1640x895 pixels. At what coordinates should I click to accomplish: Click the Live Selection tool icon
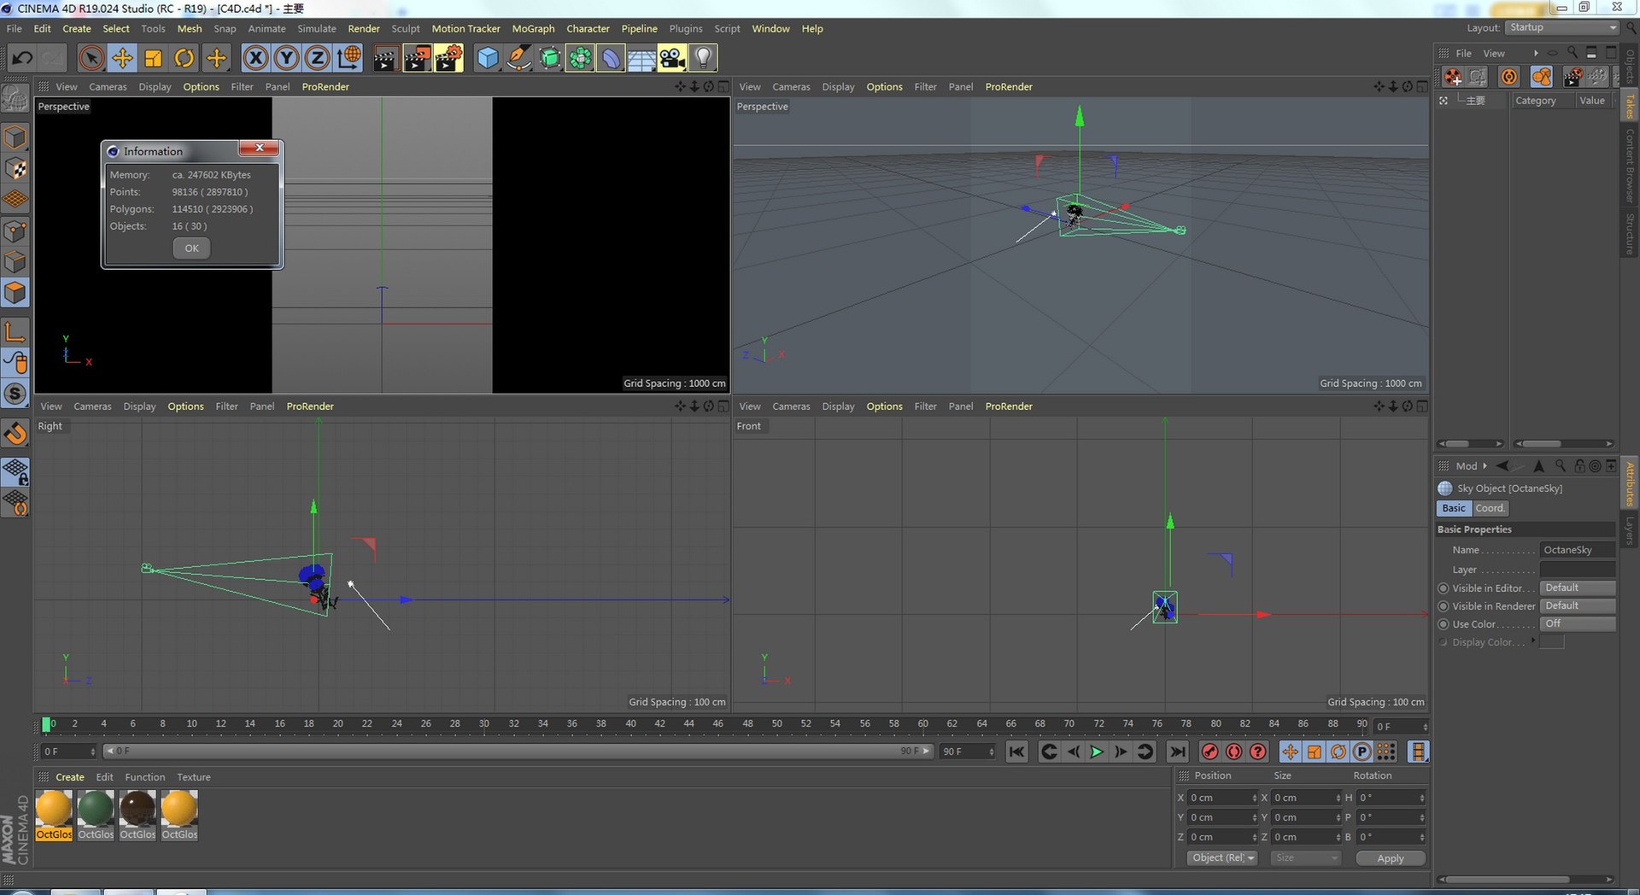[x=91, y=58]
